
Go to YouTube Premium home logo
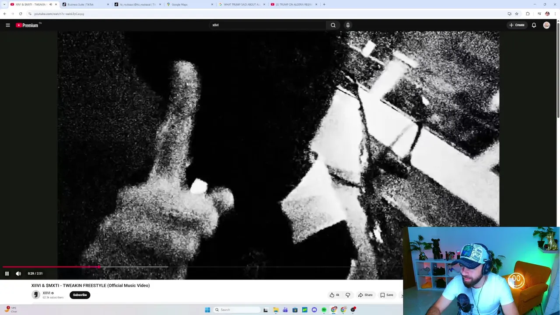click(x=28, y=25)
